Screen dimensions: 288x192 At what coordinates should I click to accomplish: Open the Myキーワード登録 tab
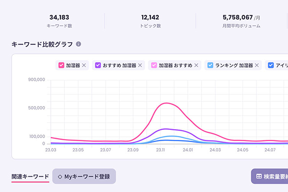(84, 176)
